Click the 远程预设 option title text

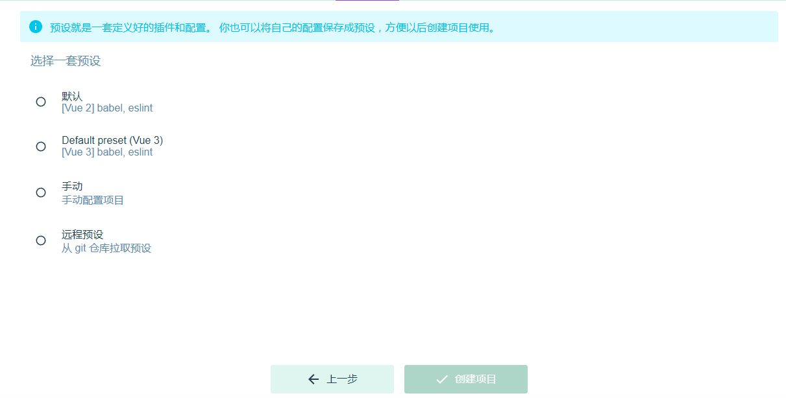tap(82, 234)
